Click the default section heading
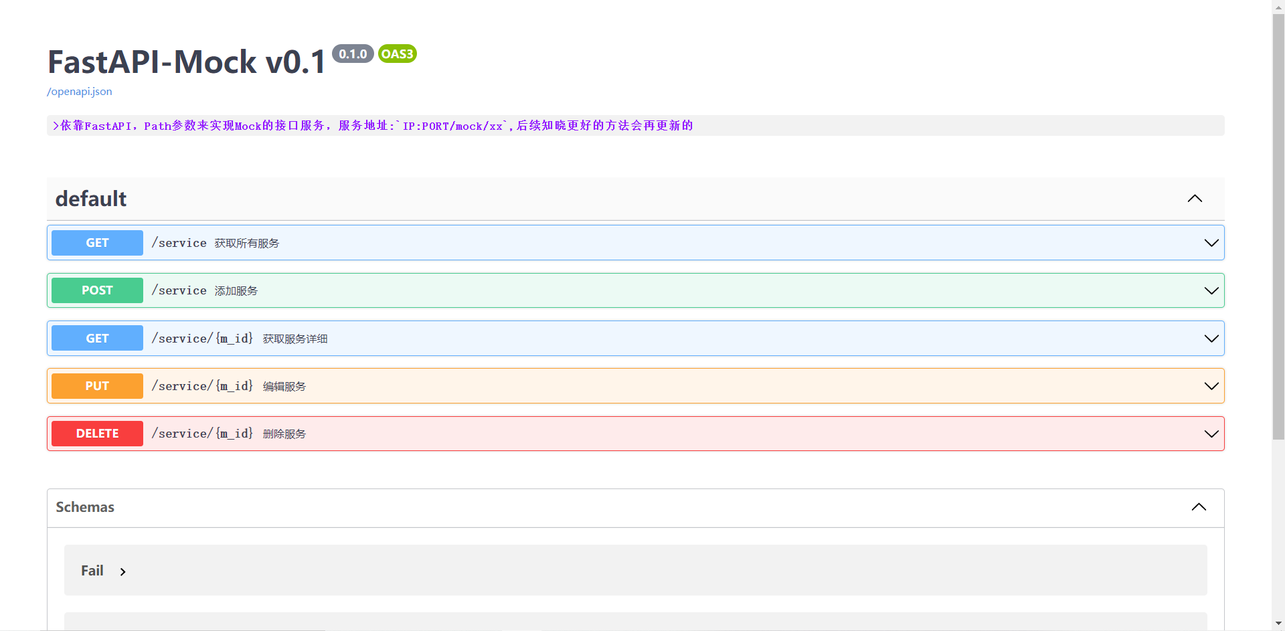 [x=91, y=199]
